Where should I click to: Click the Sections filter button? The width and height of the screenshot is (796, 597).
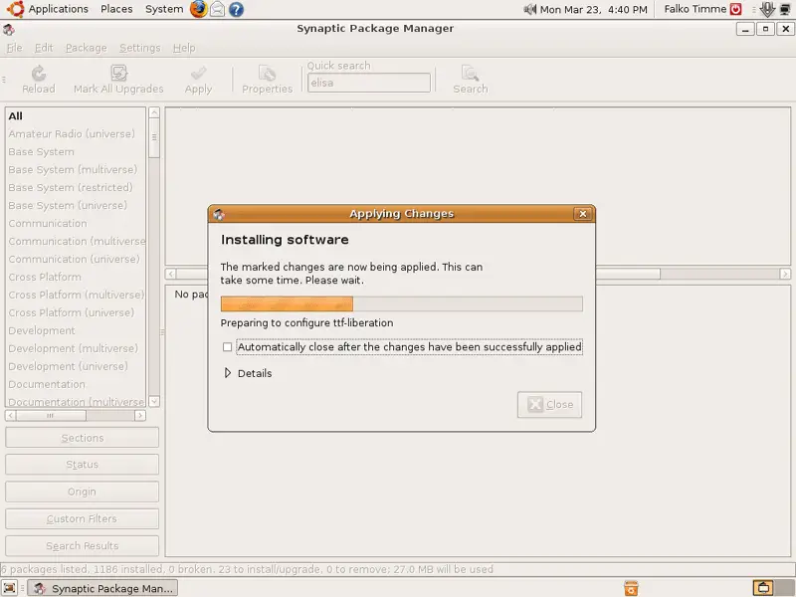coord(83,438)
